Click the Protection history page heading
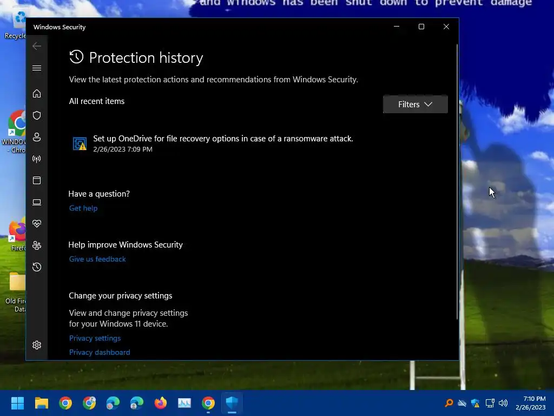Screen dimensions: 554x416 [146, 57]
